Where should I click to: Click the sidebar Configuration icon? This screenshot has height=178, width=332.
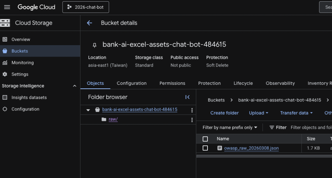[5, 109]
